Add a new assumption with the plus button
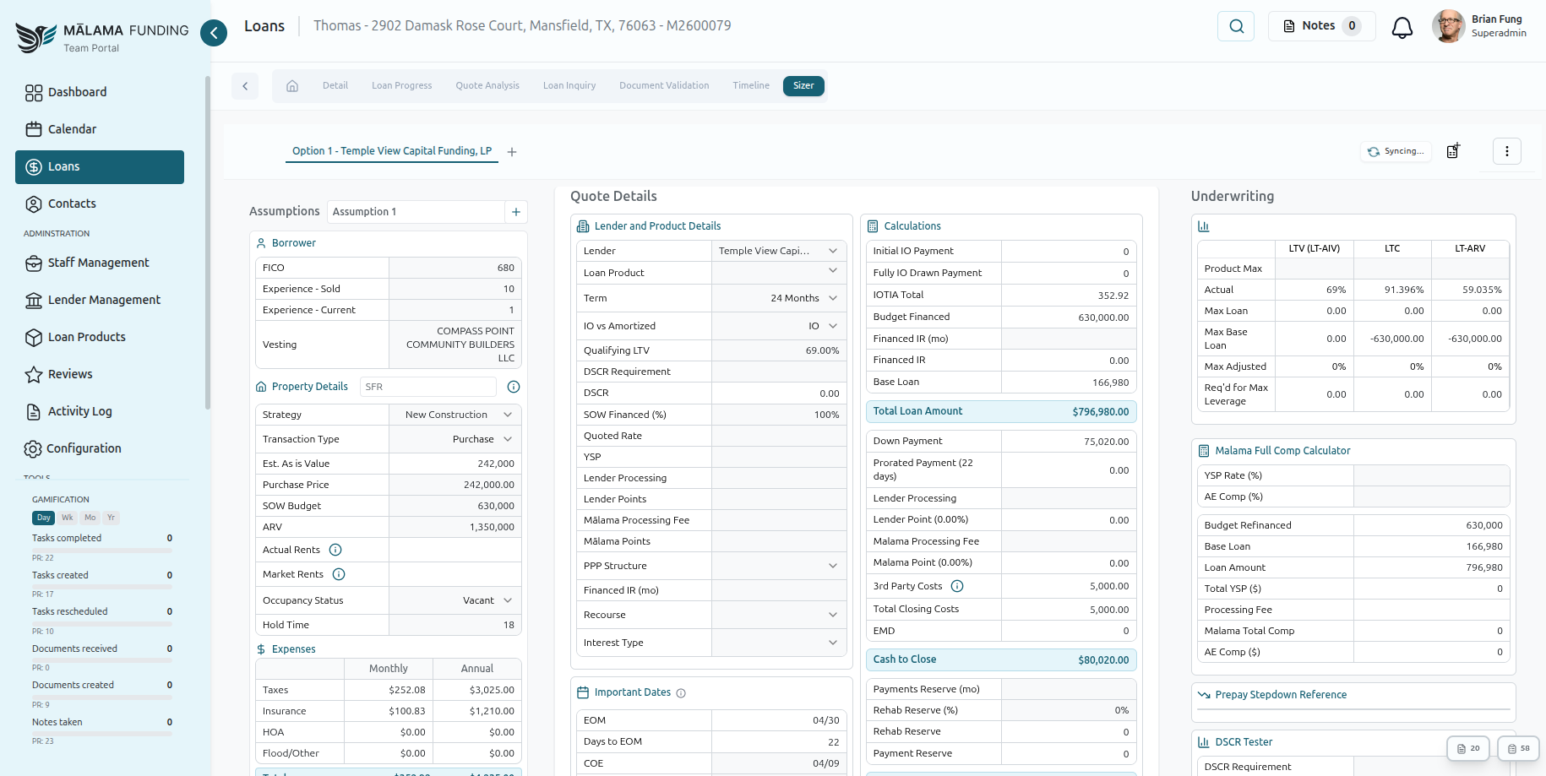Screen dimensions: 1546x776 516,212
